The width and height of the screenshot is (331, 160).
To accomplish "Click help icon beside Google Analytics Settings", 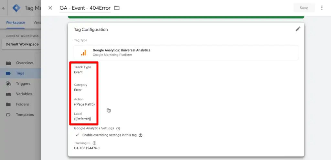I will click(x=118, y=128).
